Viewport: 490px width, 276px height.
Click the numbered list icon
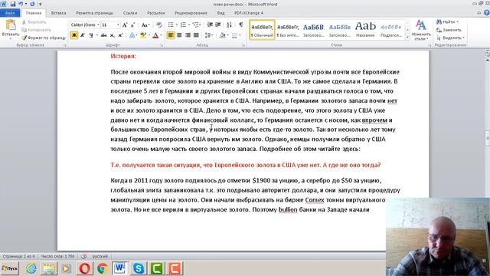[183, 25]
